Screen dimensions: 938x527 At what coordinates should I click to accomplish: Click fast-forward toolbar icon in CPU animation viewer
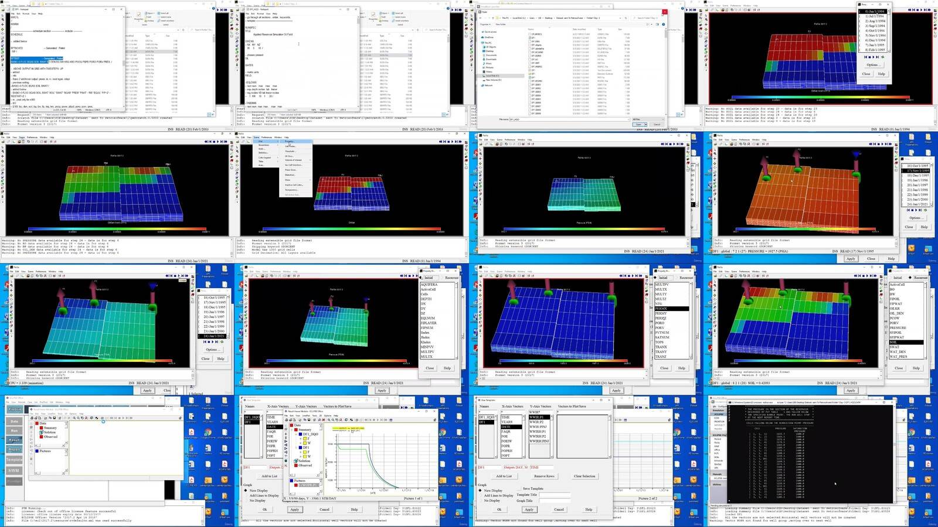click(x=187, y=276)
